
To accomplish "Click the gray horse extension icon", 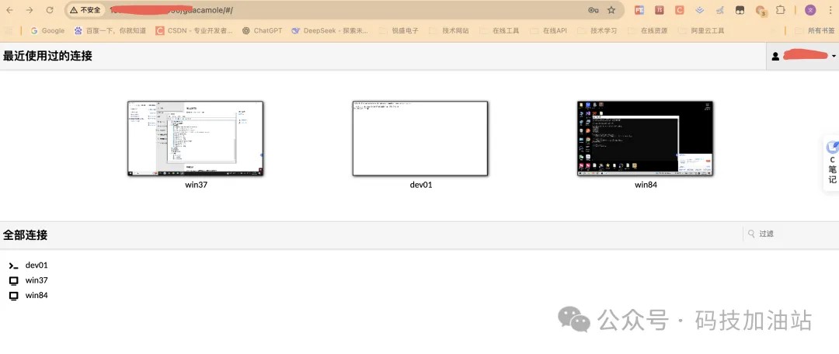I will pyautogui.click(x=719, y=10).
